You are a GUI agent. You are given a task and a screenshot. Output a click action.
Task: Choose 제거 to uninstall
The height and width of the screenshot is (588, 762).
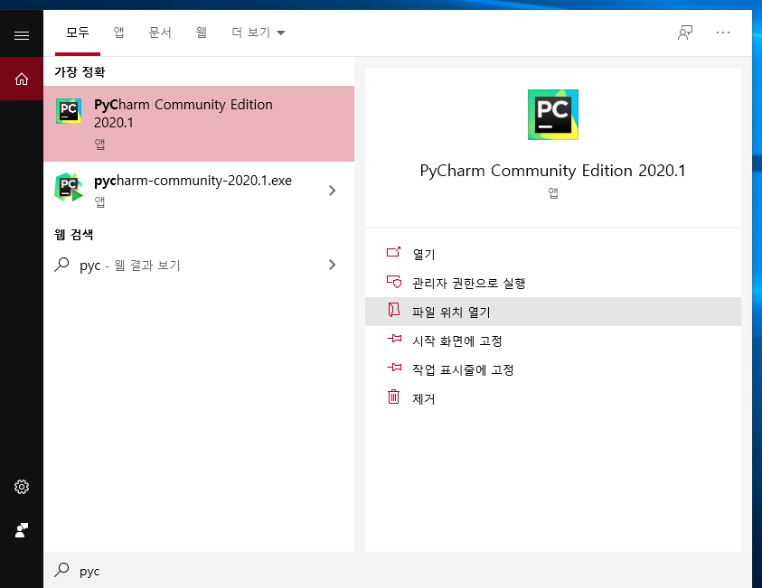coord(553,398)
